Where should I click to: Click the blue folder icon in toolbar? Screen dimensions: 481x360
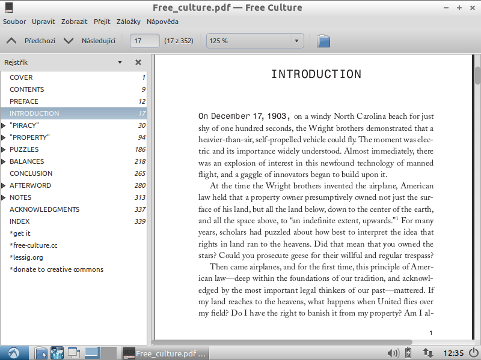pos(323,41)
